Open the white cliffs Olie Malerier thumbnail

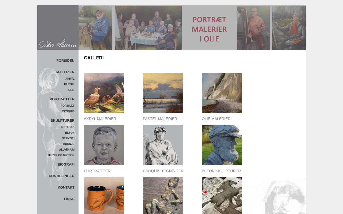point(222,93)
